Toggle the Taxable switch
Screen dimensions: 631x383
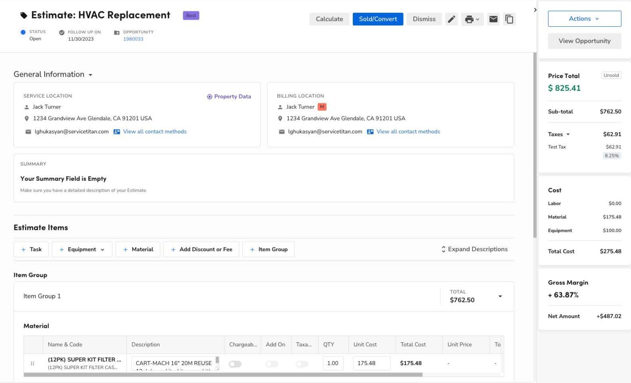(x=302, y=364)
